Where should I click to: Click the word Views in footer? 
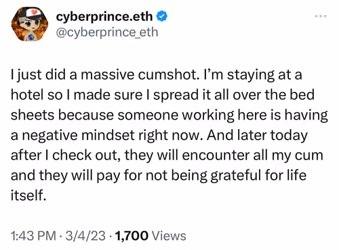(x=169, y=236)
